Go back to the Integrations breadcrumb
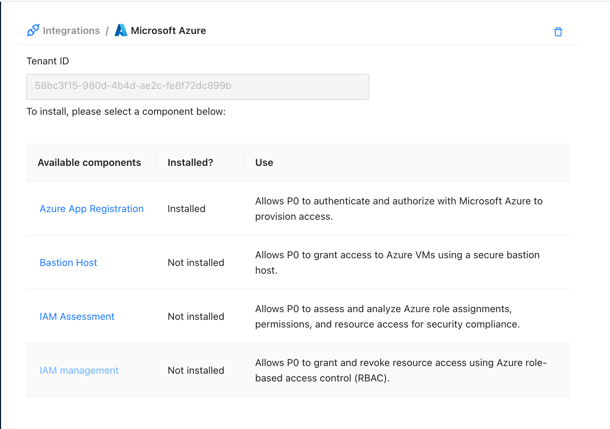 pos(71,30)
